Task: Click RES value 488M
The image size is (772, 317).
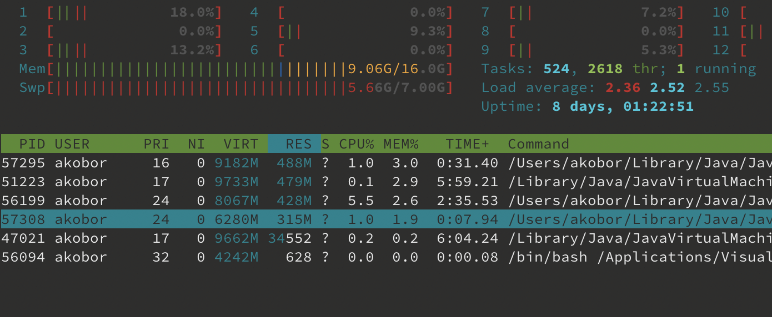Action: [x=294, y=163]
